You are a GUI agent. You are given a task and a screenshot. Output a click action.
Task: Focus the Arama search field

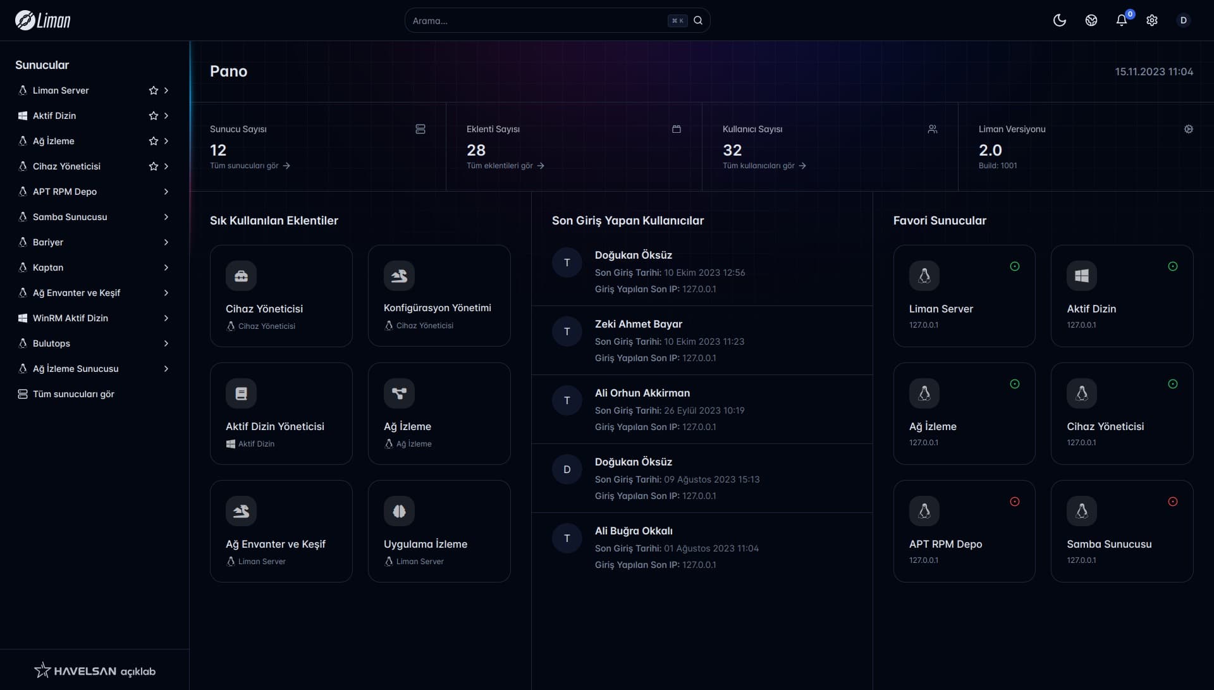point(537,21)
